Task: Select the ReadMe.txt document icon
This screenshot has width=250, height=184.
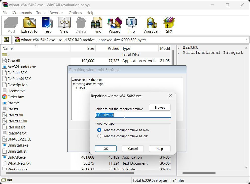Action: click(5, 133)
